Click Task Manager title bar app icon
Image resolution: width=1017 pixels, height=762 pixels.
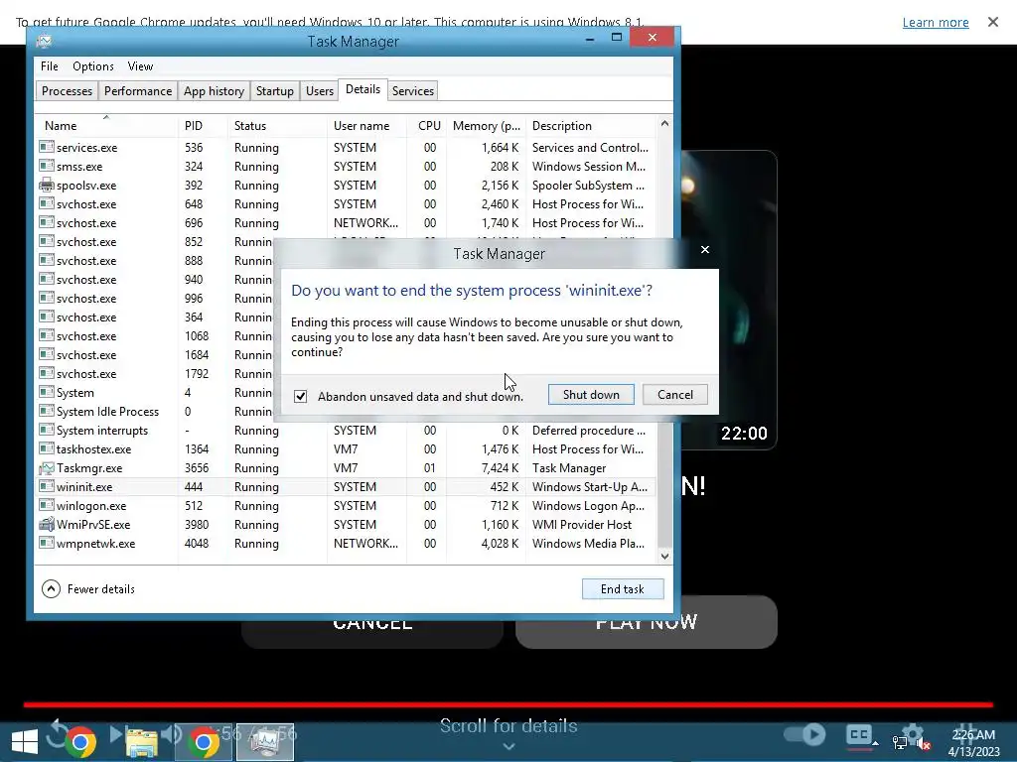click(x=44, y=42)
